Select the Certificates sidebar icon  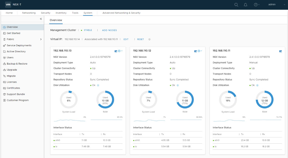coord(4,88)
